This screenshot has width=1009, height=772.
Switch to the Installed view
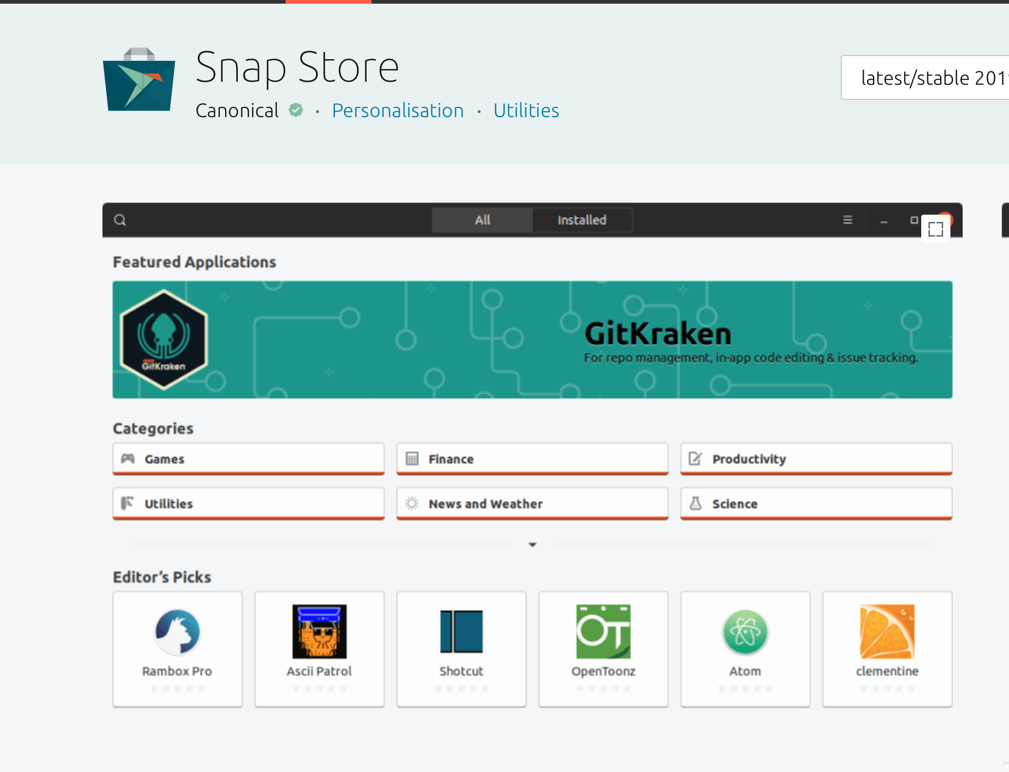pos(581,220)
